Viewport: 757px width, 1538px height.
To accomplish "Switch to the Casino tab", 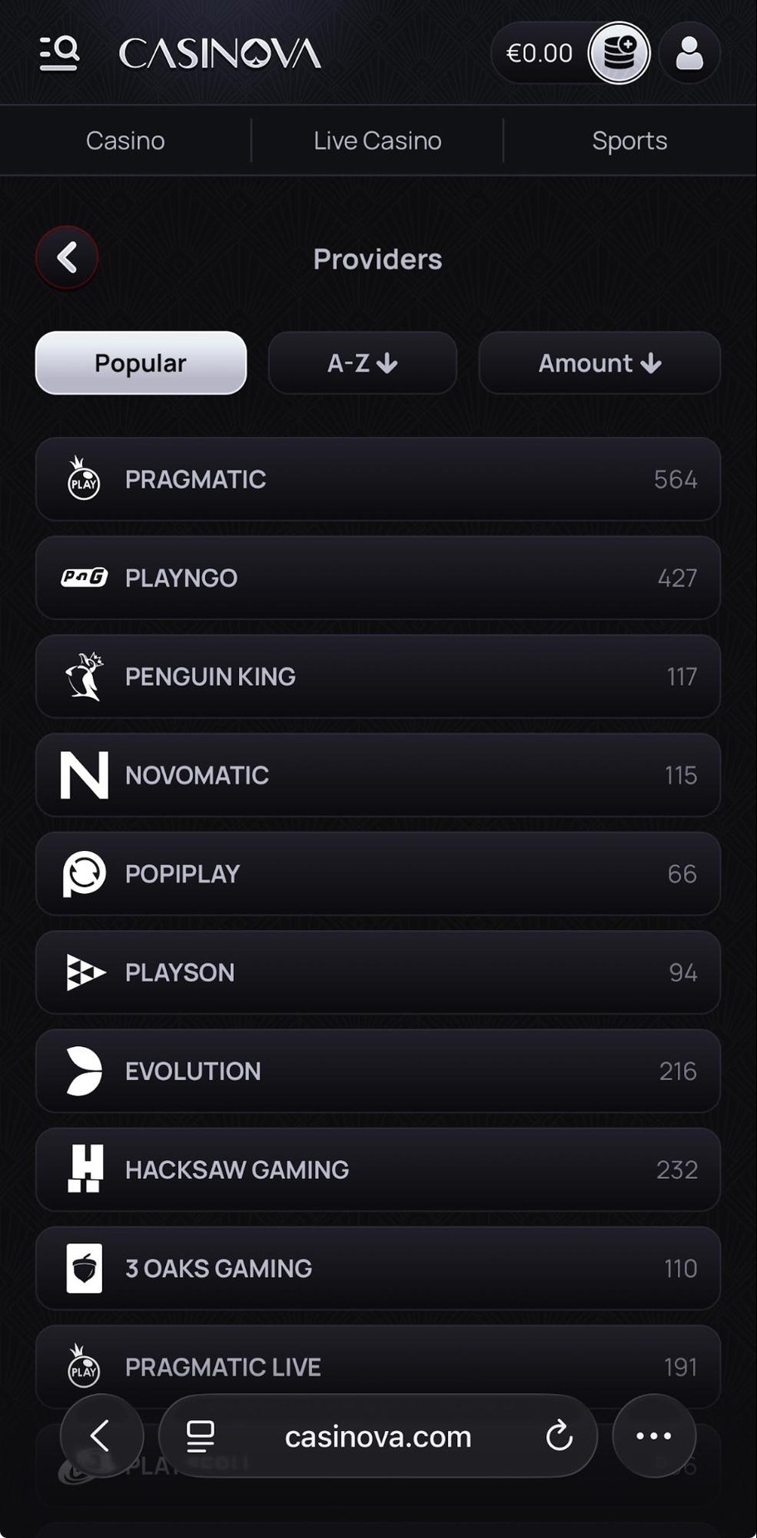I will 125,140.
